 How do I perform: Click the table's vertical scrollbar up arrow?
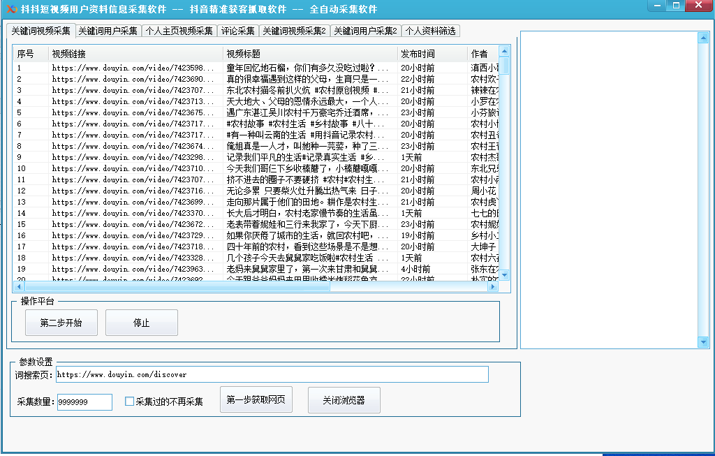click(x=504, y=50)
